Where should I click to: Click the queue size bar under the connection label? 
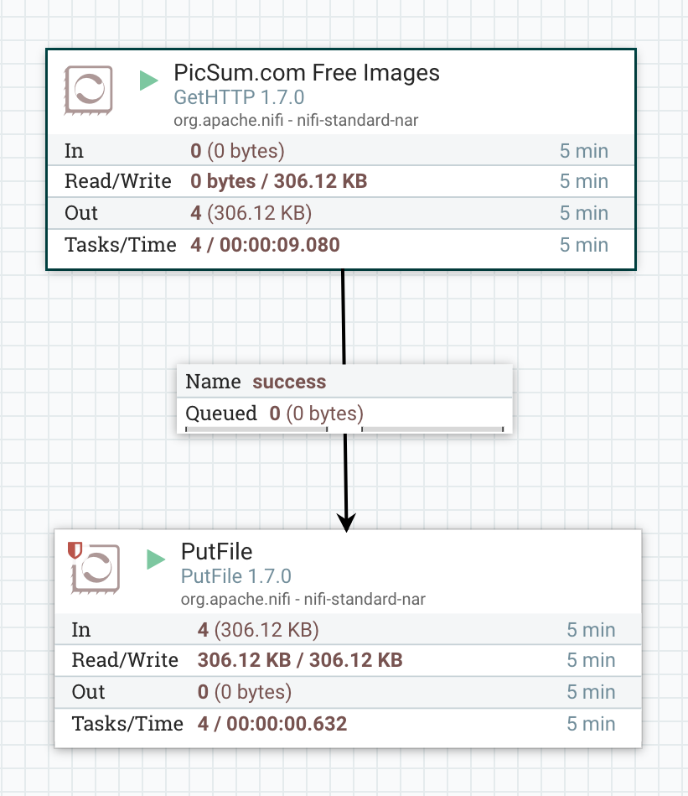(x=344, y=430)
